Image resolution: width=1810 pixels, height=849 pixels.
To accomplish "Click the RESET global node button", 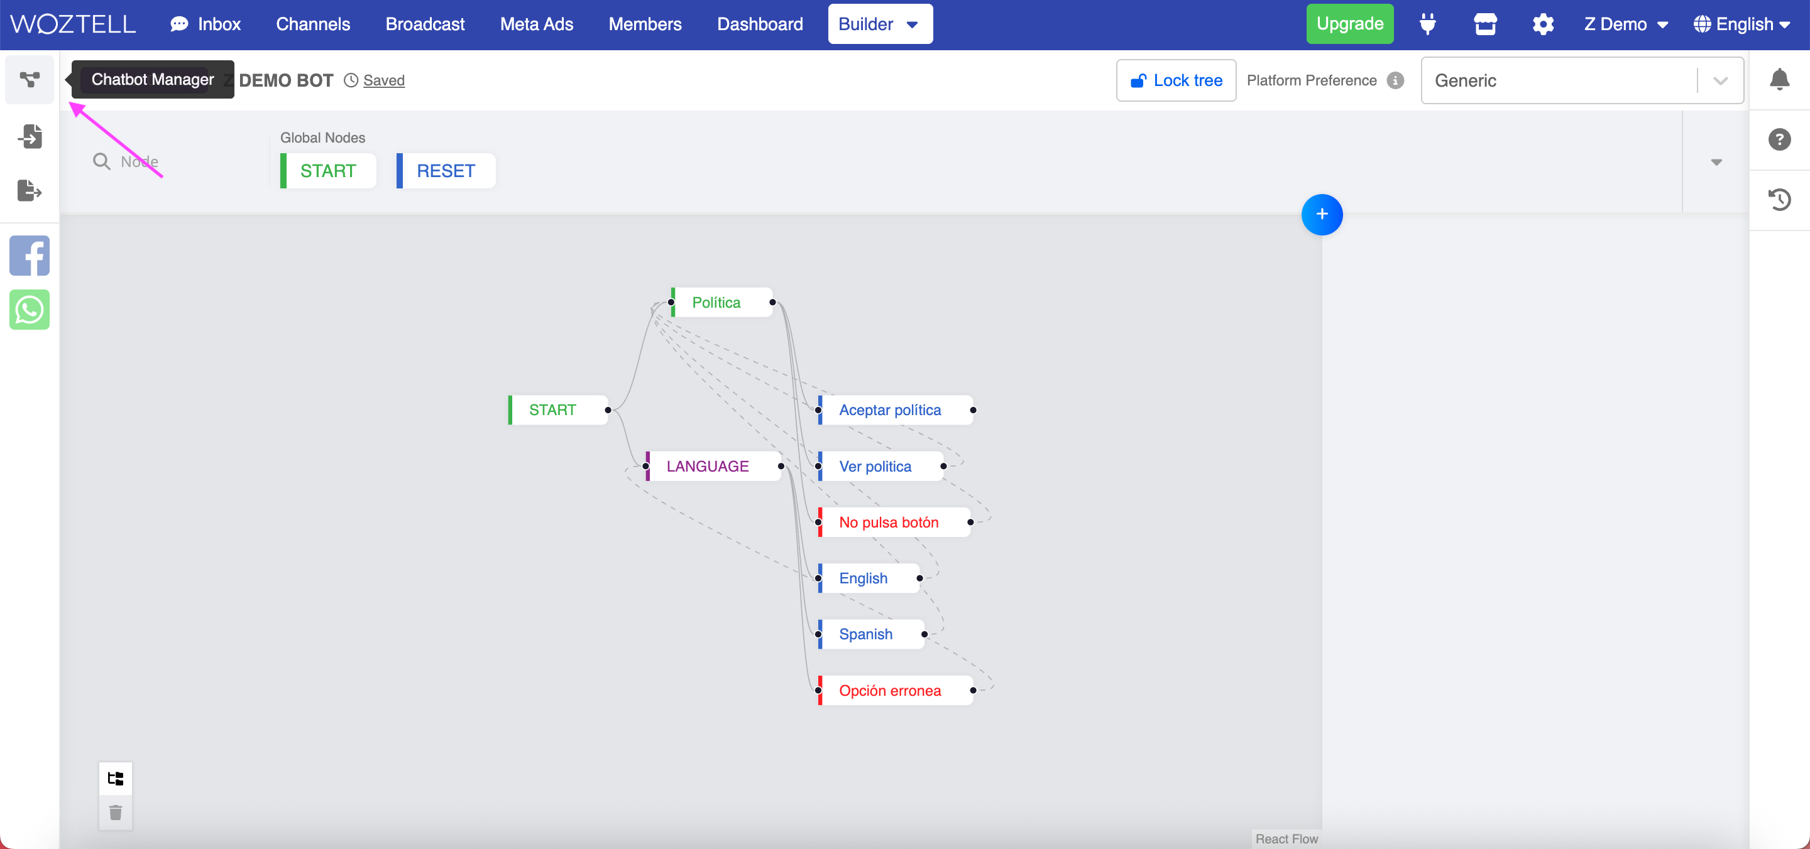I will tap(446, 171).
